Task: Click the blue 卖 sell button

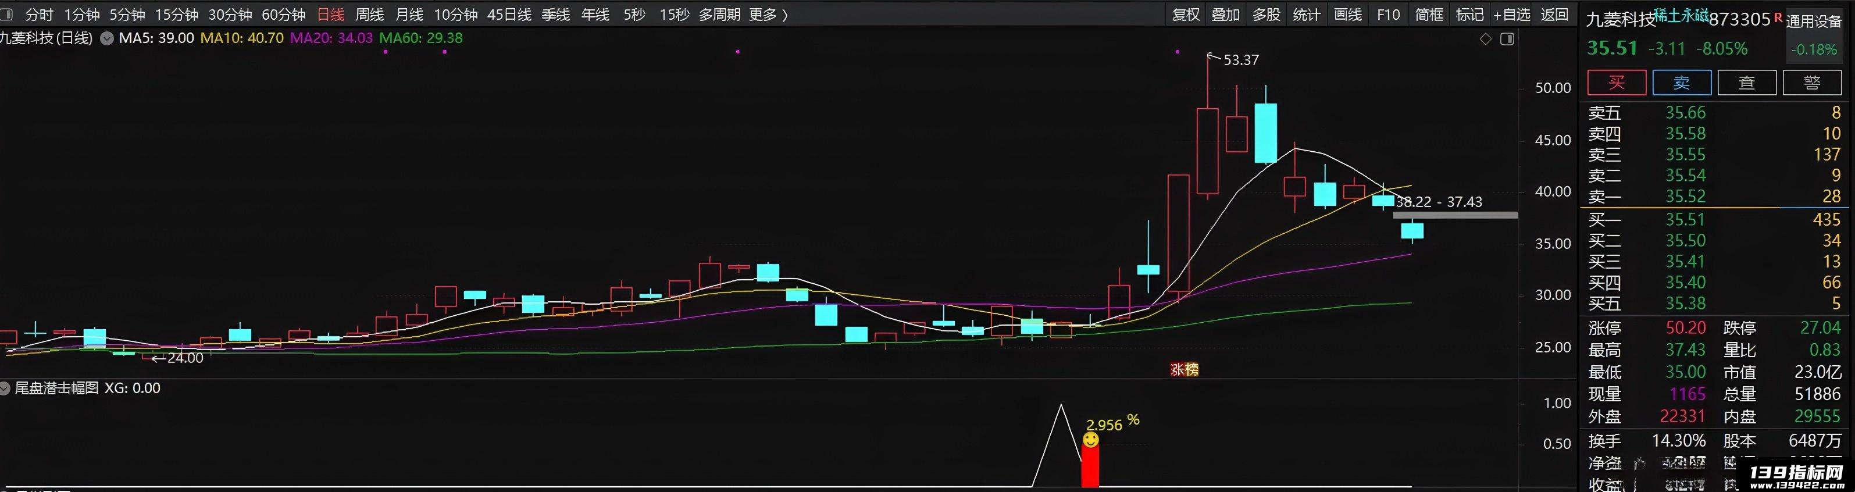Action: (x=1682, y=82)
